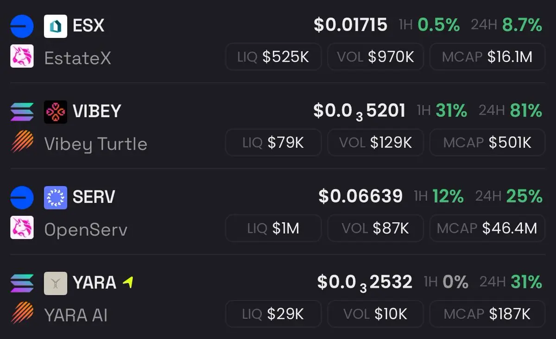Screen dimensions: 556x339
Task: Click the ESX price $0.01715
Action: coord(350,25)
